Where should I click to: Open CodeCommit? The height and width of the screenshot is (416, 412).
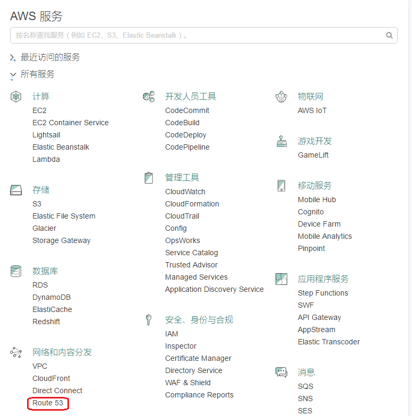(187, 110)
